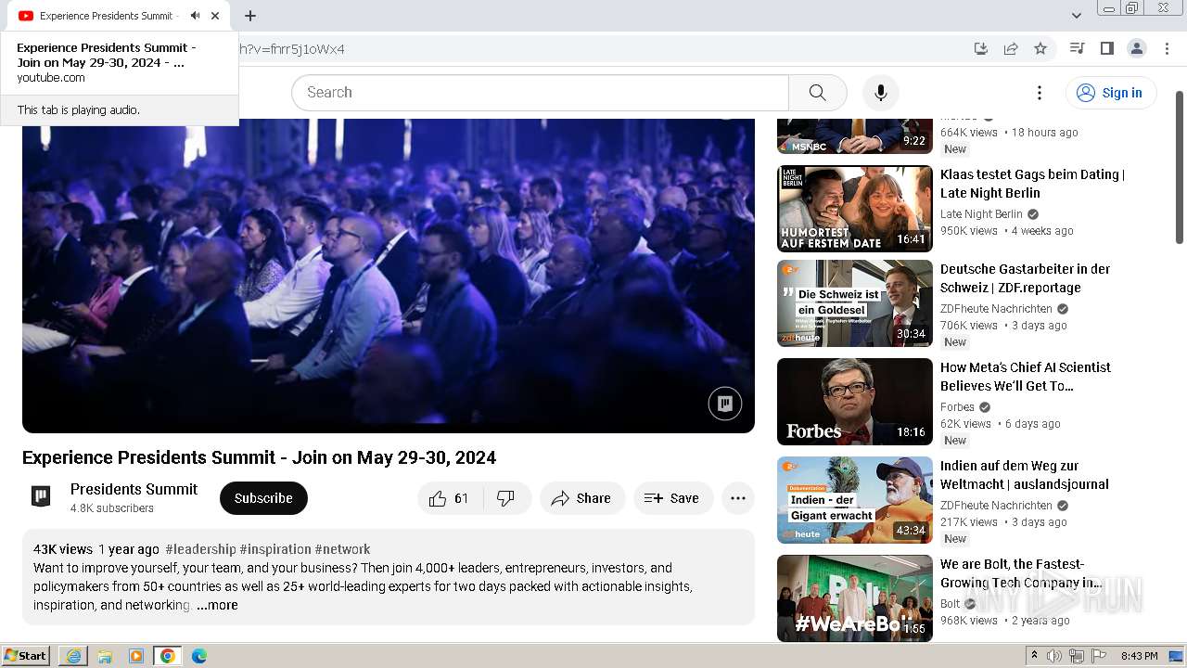
Task: Open Late Night Berlin channel
Action: [x=981, y=214]
